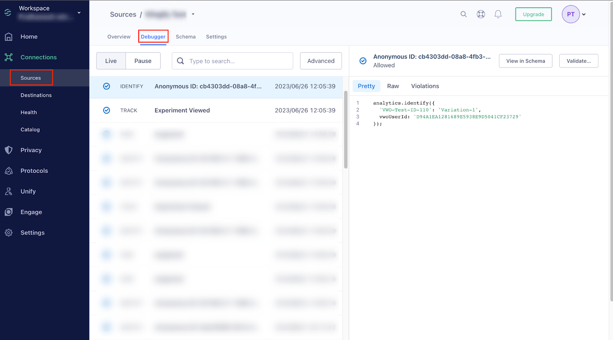Click Sources breadcrumb link

123,14
